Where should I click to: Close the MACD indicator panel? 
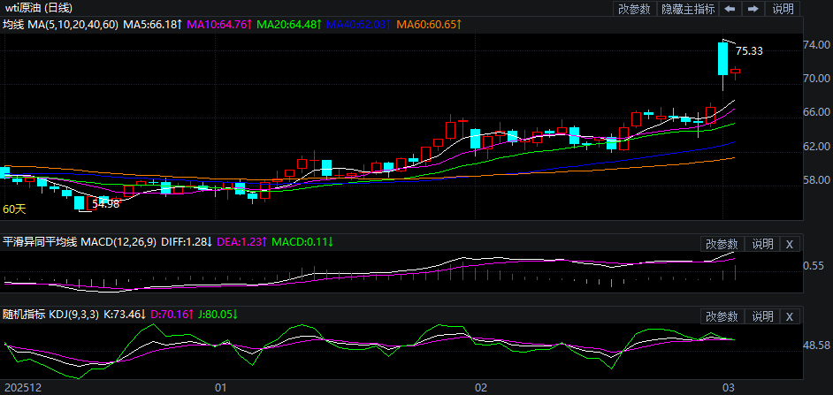[790, 243]
